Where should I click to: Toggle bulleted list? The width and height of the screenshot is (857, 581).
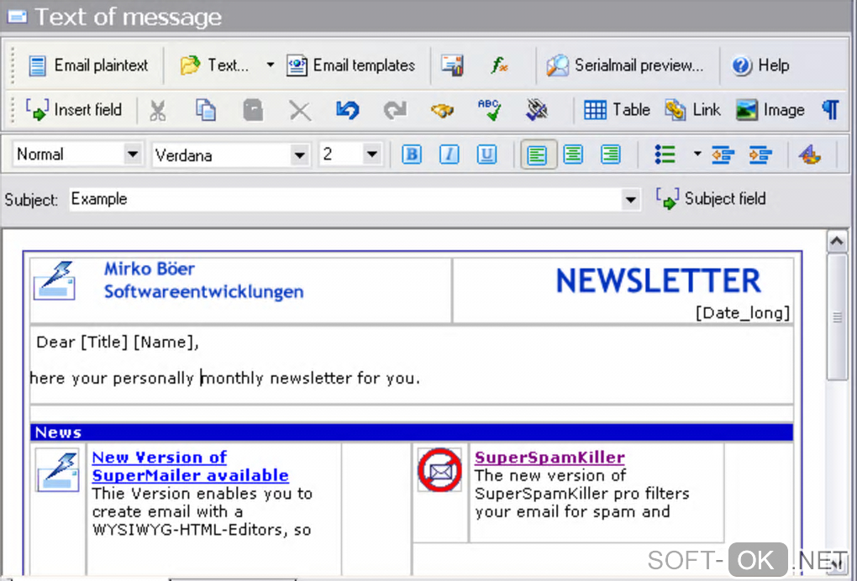tap(665, 154)
